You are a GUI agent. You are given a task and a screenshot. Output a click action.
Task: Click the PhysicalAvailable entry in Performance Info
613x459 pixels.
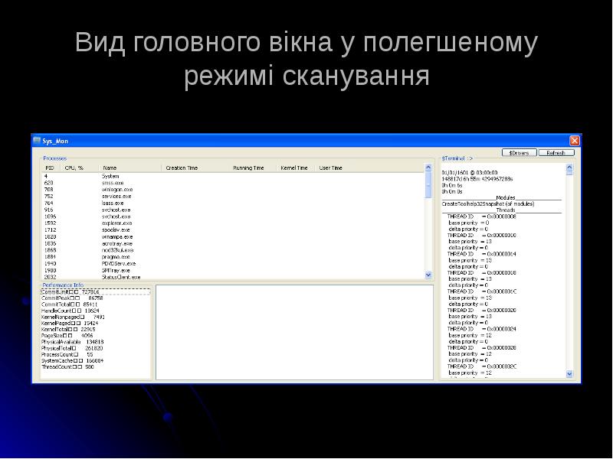pyautogui.click(x=74, y=341)
